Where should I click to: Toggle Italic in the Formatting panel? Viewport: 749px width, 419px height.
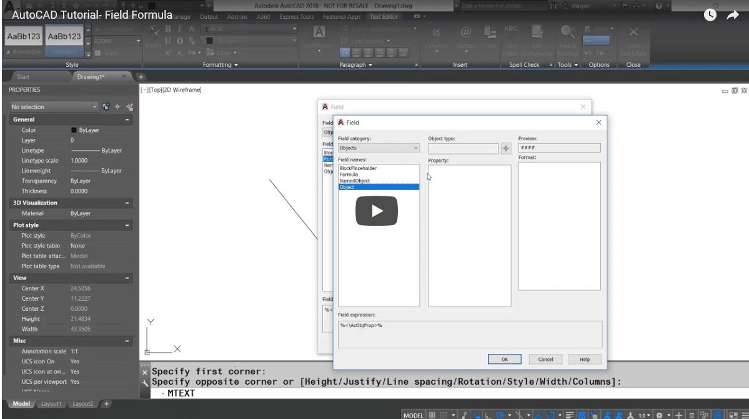click(x=180, y=29)
